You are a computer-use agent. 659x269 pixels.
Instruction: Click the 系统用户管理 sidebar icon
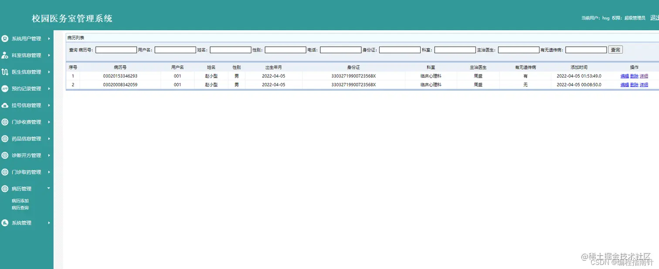(5, 38)
